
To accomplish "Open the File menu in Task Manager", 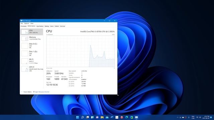I will tap(21, 23).
